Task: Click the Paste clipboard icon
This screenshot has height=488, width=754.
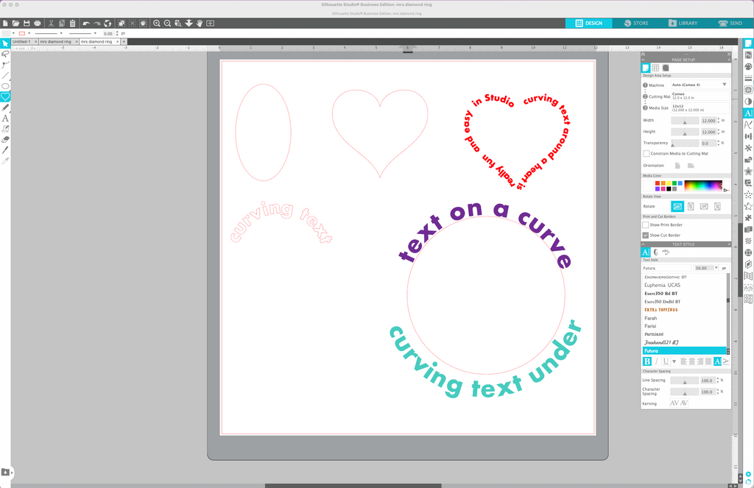Action: coord(72,23)
